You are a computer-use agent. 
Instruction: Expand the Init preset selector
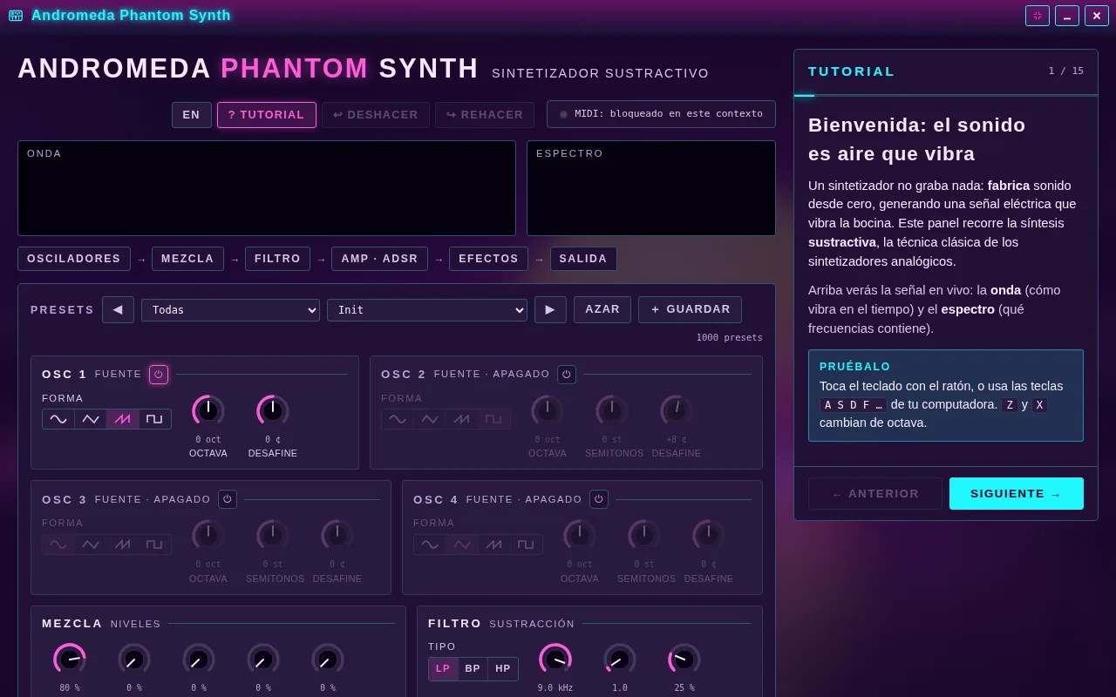pos(427,310)
